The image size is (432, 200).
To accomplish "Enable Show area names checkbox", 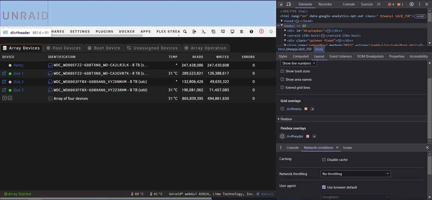I will pyautogui.click(x=282, y=79).
